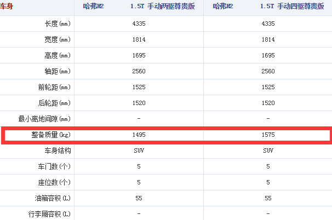Select the 整备质量(kg) row label
Image resolution: width=332 pixels, height=220 pixels.
tap(51, 135)
